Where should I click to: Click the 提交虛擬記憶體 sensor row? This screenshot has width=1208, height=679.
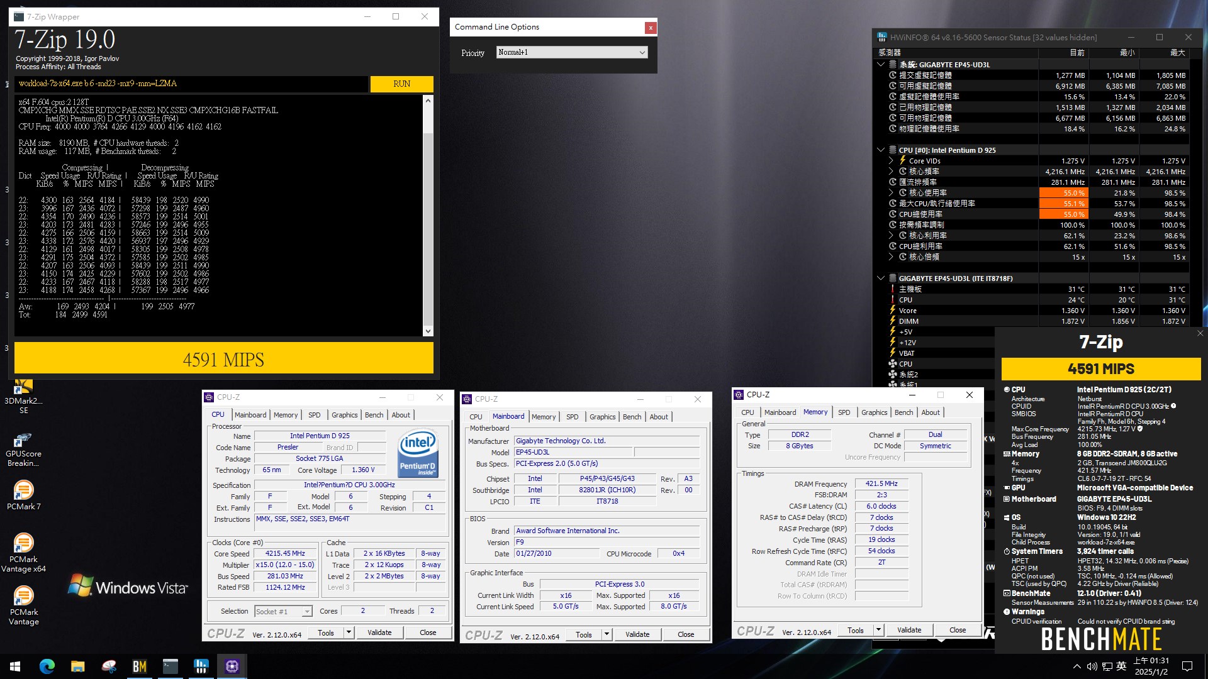pos(1033,75)
